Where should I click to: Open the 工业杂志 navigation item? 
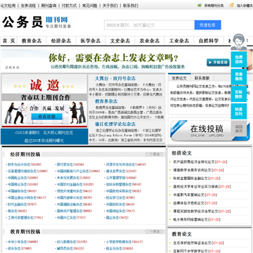(x=179, y=41)
